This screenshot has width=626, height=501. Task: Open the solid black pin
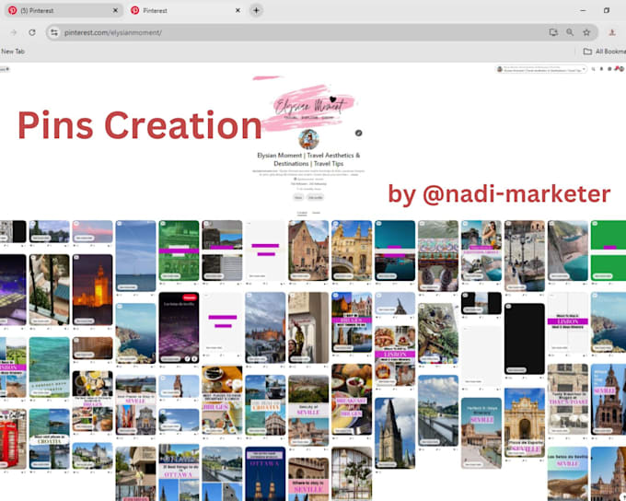click(524, 339)
